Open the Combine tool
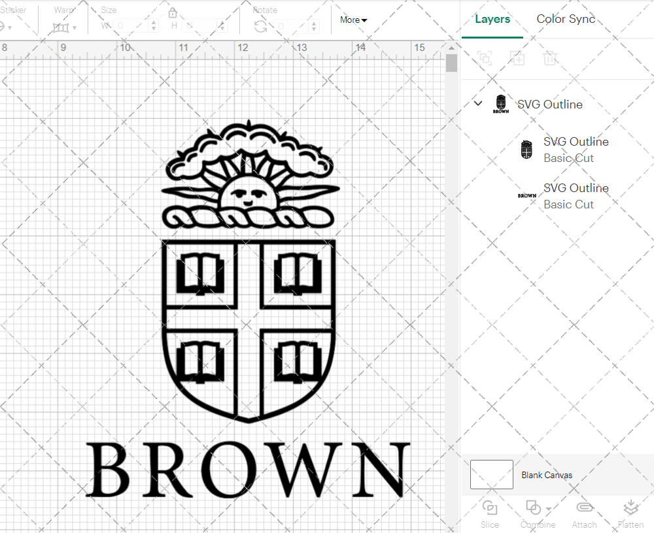The image size is (654, 533). pos(533,513)
